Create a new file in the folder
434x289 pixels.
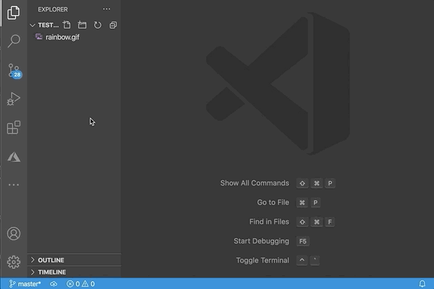tap(66, 25)
